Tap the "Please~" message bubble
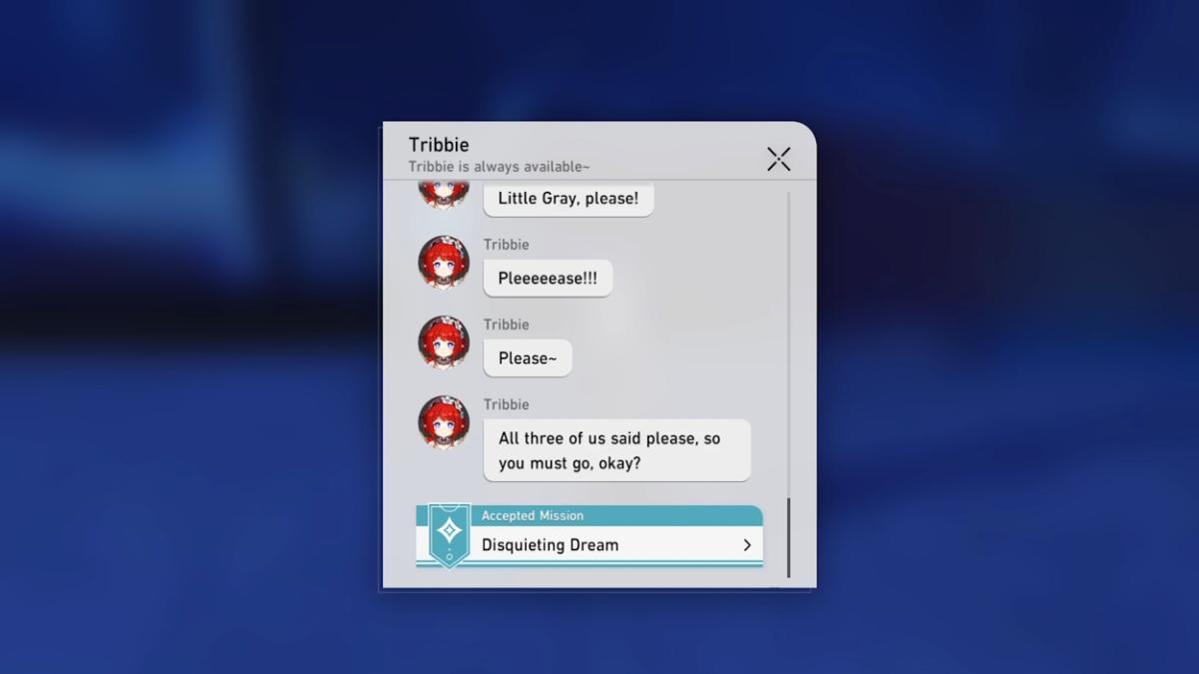 point(528,358)
